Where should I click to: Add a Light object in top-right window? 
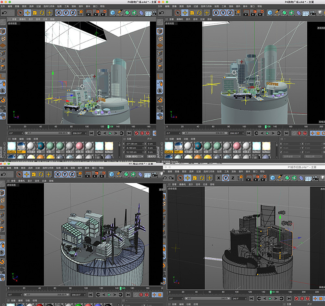[320, 13]
